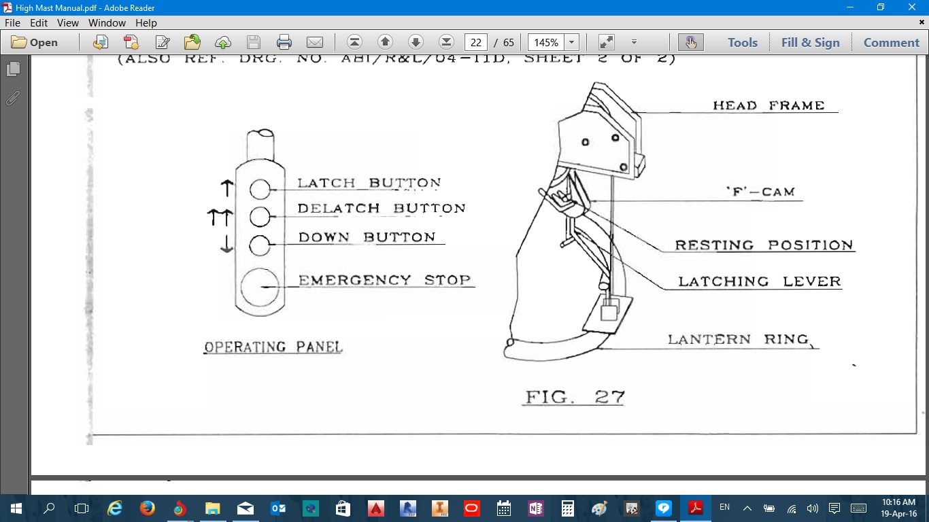Open the File menu
This screenshot has width=929, height=522.
coord(13,22)
